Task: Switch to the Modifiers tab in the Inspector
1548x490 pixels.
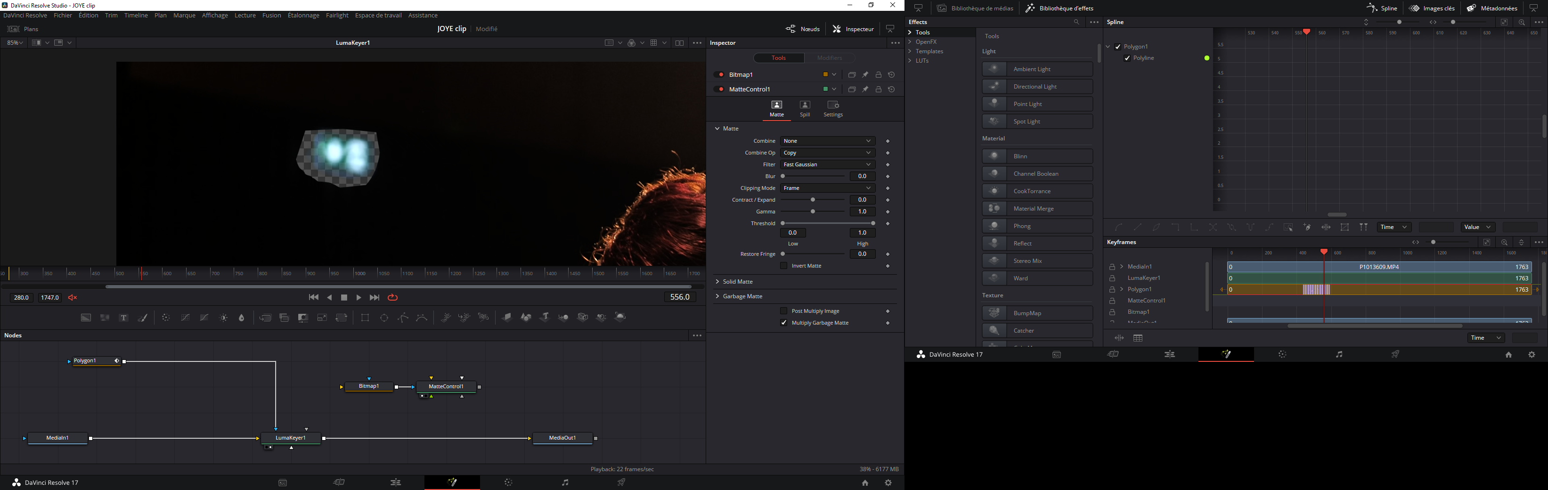Action: click(x=829, y=58)
